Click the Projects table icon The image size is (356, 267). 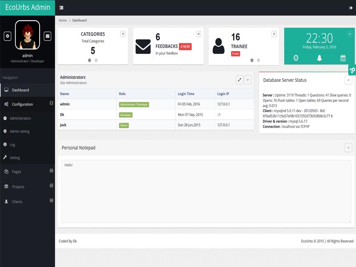pos(6,186)
